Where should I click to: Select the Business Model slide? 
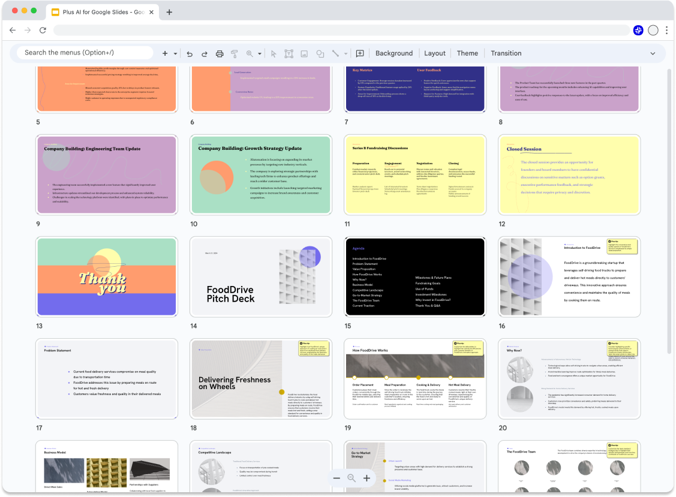point(107,466)
